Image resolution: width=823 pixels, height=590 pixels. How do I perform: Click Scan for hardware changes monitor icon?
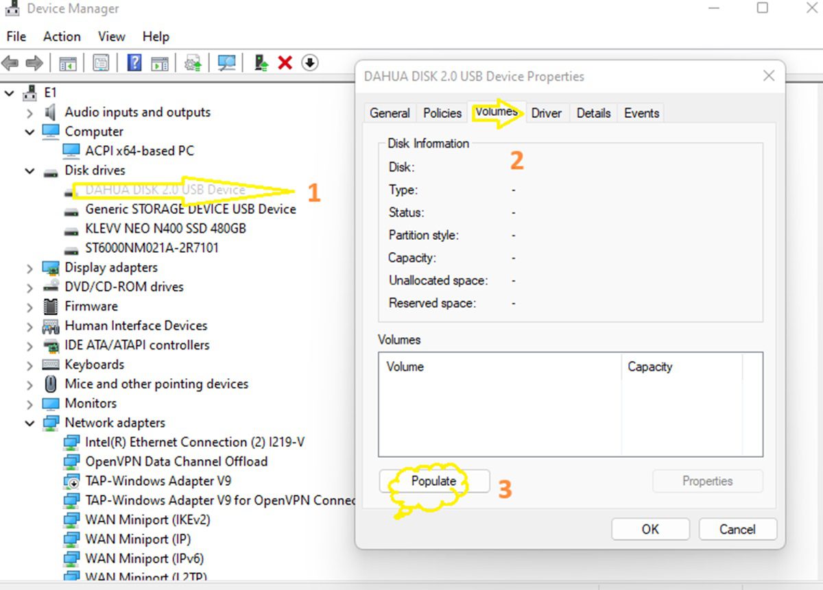[x=226, y=63]
